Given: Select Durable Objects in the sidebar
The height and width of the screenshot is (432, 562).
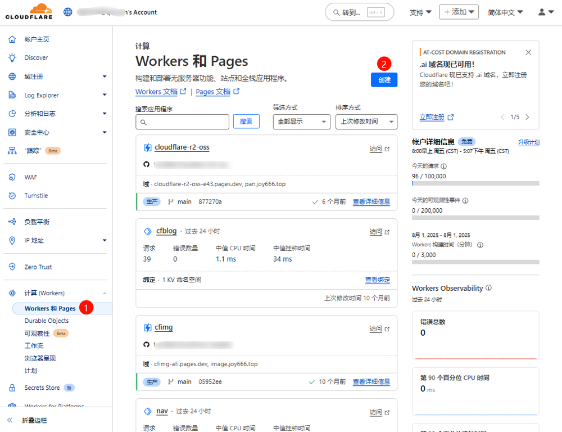Looking at the screenshot, I should pyautogui.click(x=47, y=321).
